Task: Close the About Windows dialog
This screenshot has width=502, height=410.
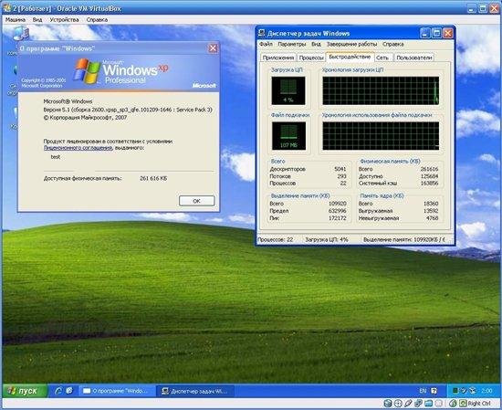Action: [213, 48]
